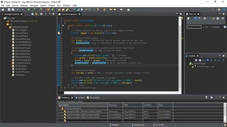Select the ClassAverage.java editor tab
The width and height of the screenshot is (227, 127).
pos(69,14)
